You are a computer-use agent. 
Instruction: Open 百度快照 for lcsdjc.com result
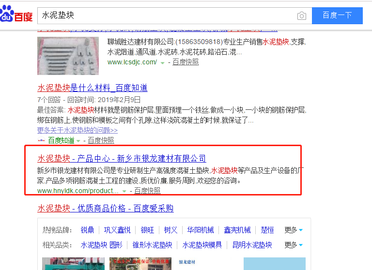tap(186, 62)
